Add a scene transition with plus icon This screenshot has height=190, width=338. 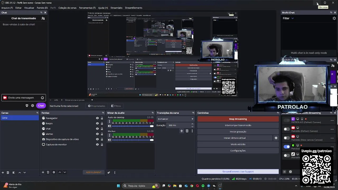tap(182, 131)
